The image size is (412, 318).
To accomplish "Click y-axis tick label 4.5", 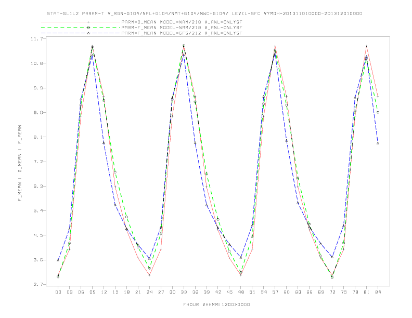I will click(x=38, y=235).
